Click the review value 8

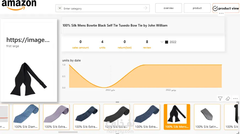147,42
